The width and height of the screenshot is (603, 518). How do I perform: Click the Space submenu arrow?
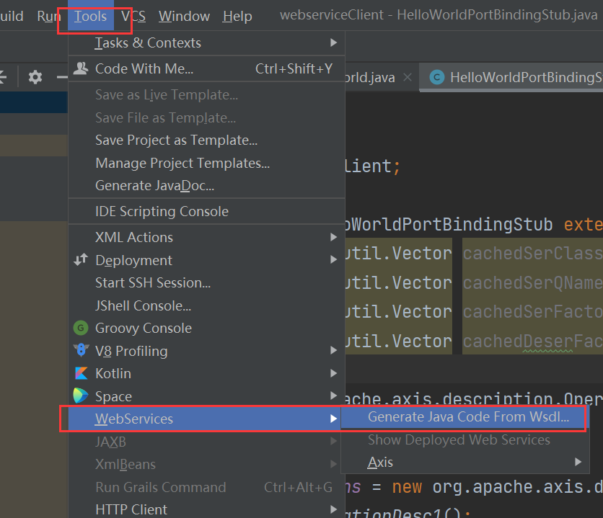tap(333, 396)
